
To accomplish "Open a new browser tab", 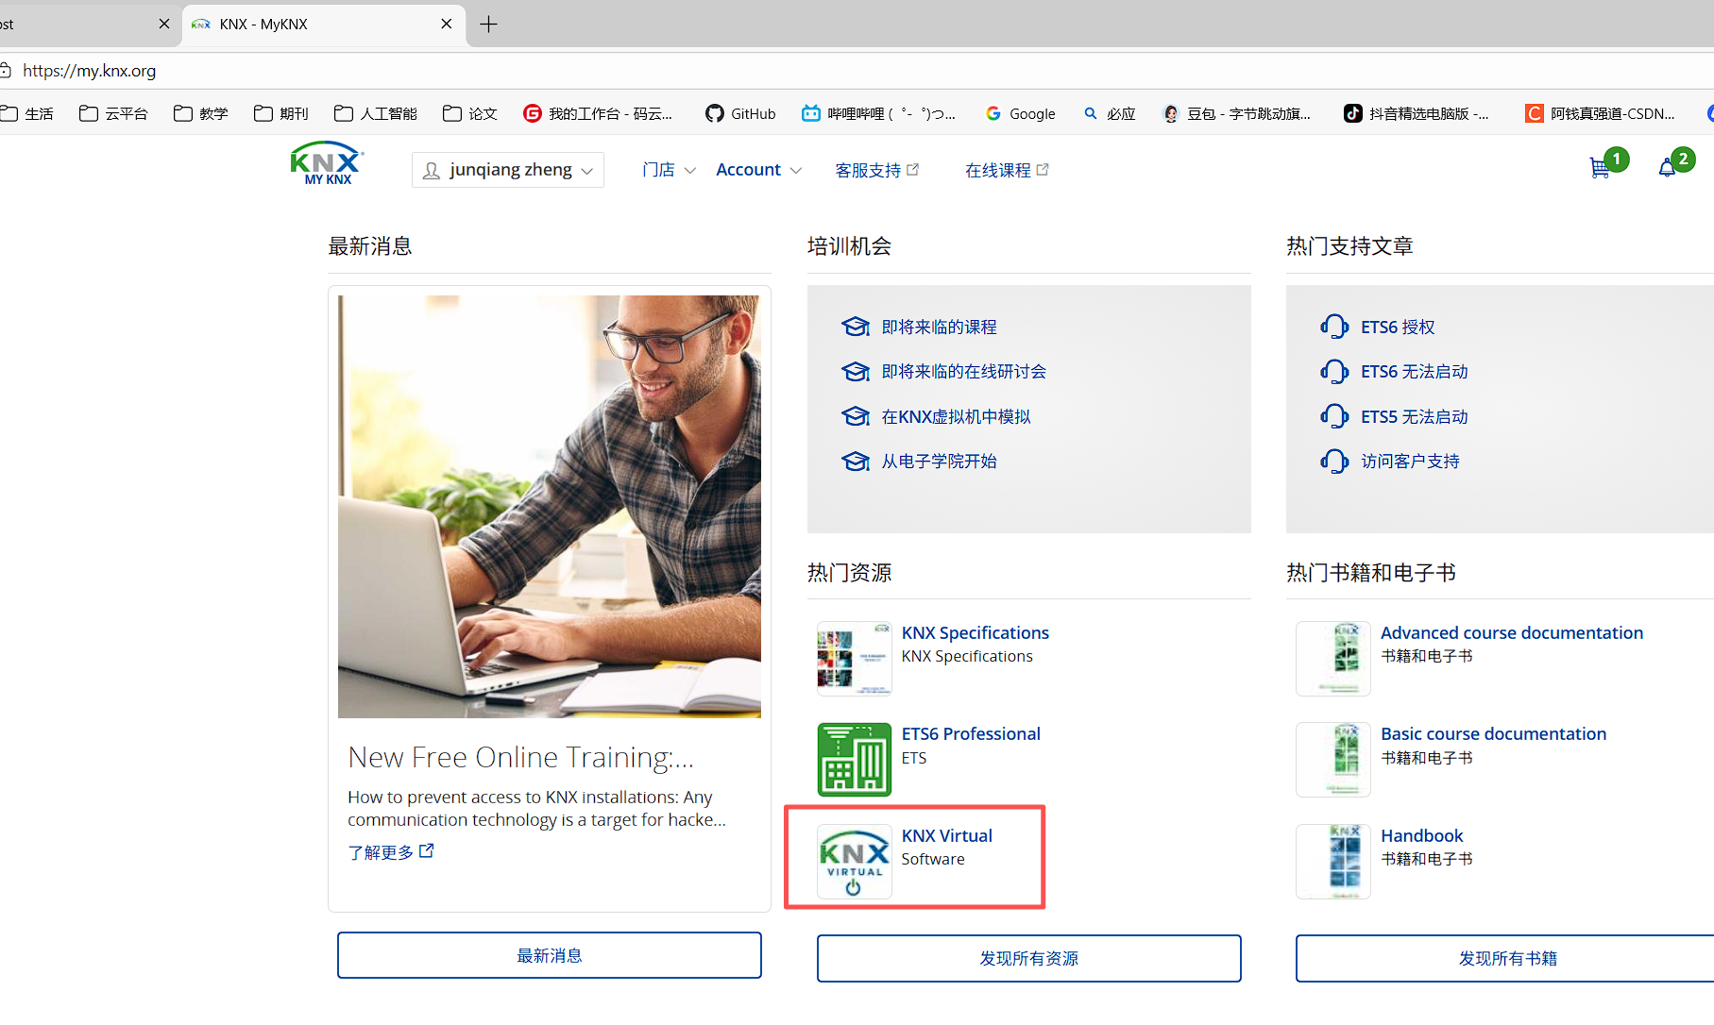I will [x=488, y=25].
